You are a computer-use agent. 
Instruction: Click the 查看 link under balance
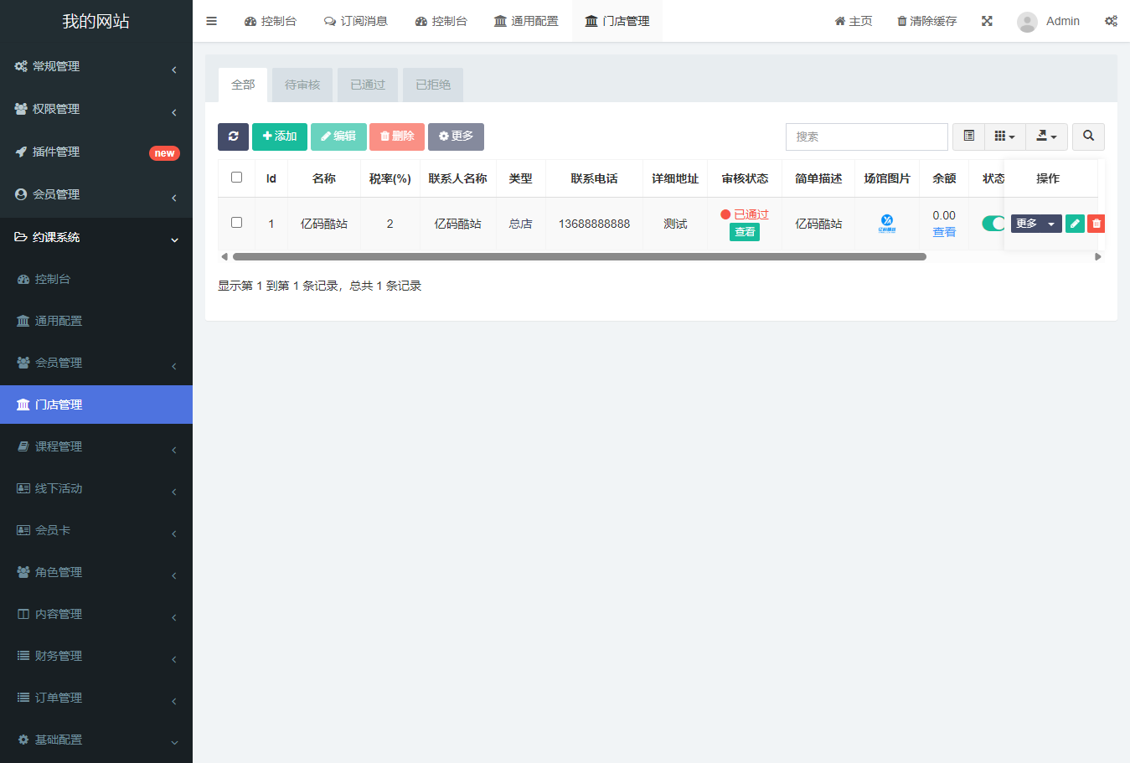click(944, 232)
